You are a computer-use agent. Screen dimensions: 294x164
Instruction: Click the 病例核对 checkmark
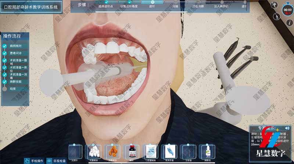5,46
